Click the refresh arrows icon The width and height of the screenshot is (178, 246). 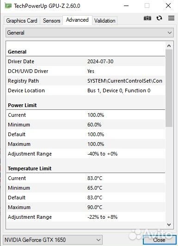click(160, 18)
